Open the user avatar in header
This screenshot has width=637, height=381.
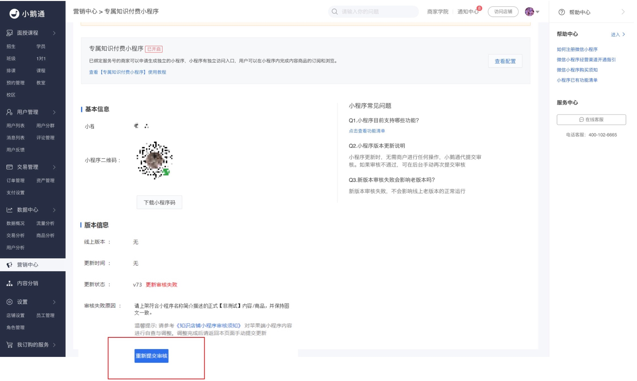[529, 12]
